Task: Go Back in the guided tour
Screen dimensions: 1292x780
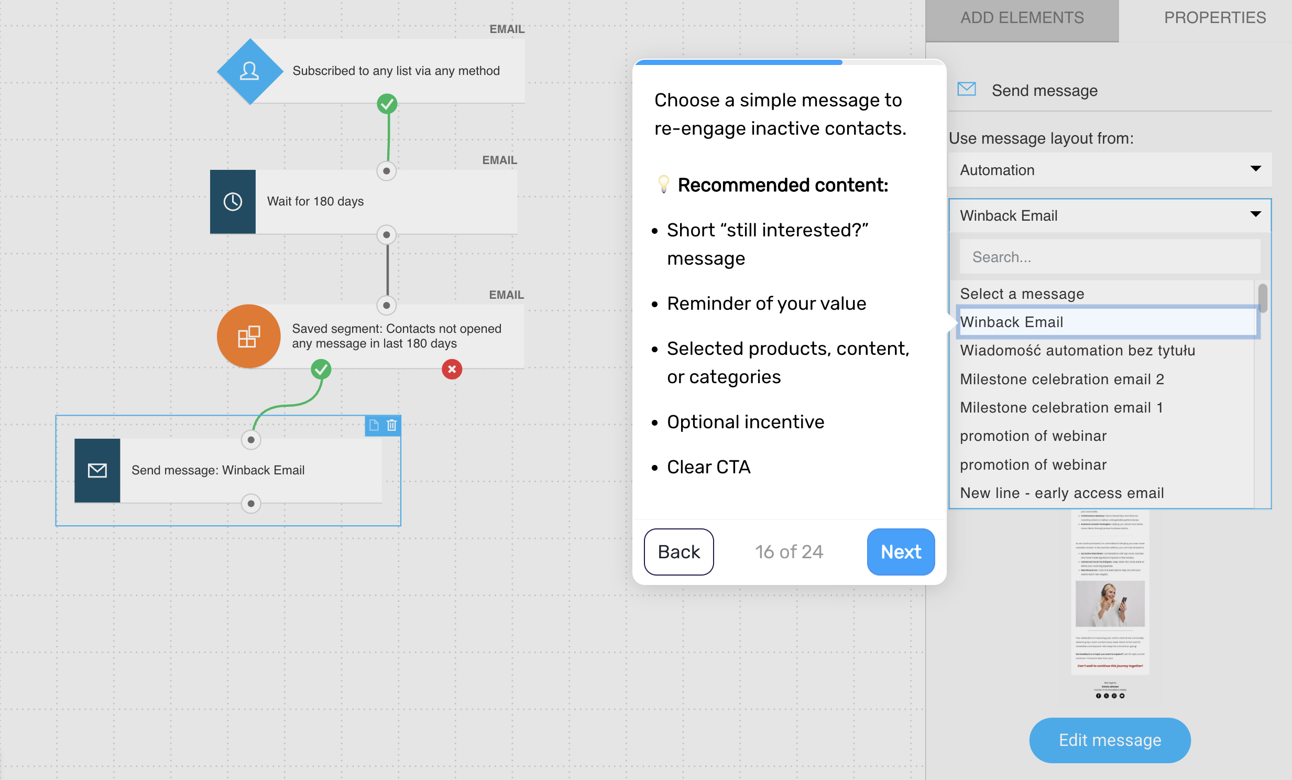Action: tap(678, 552)
